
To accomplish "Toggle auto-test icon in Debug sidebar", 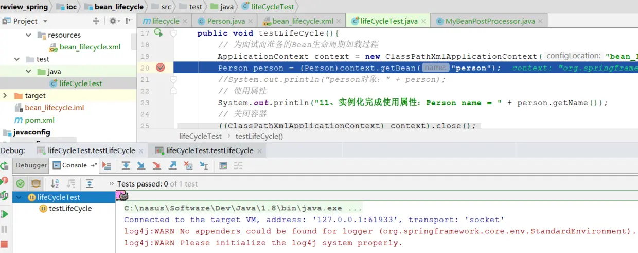I will click(4, 196).
